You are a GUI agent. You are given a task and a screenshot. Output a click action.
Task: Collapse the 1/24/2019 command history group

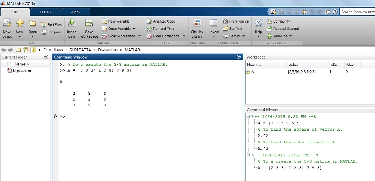249,117
